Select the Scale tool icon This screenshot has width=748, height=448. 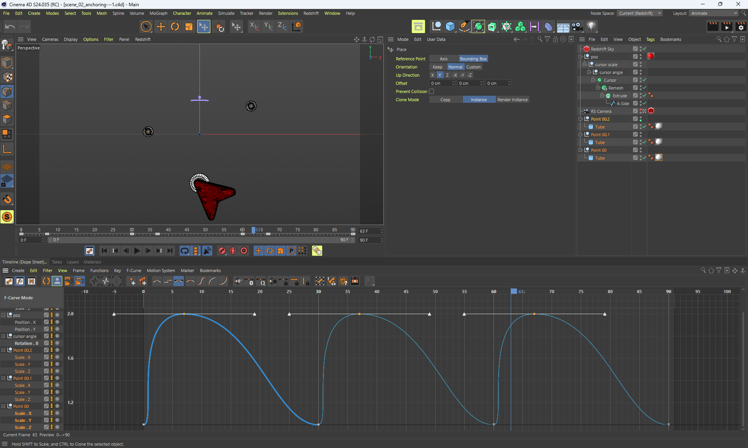189,26
